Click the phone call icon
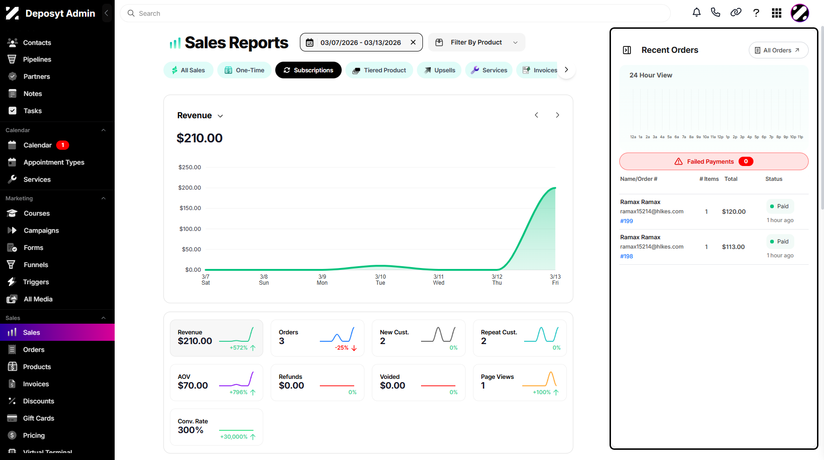Viewport: 824px width, 460px height. click(715, 13)
